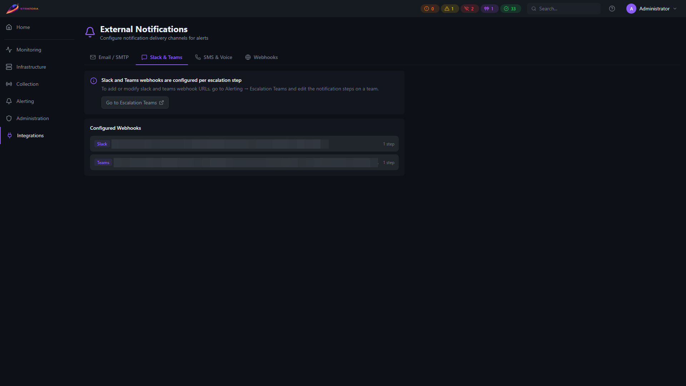Click the red offline badge showing 2
The image size is (686, 386).
[469, 9]
